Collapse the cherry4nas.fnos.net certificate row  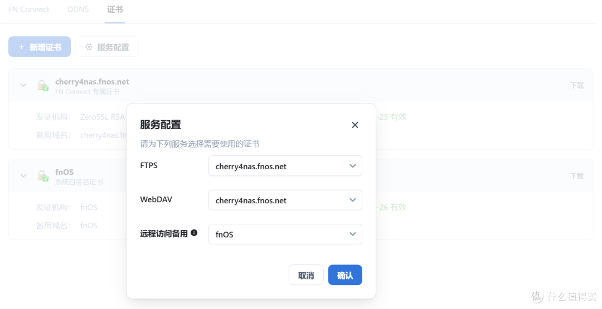[x=23, y=85]
